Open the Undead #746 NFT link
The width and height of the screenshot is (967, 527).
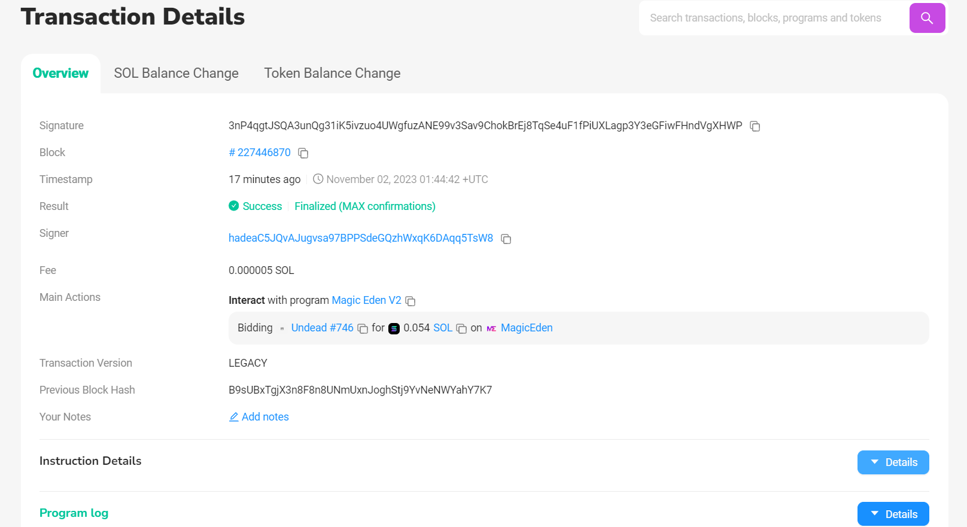point(322,328)
